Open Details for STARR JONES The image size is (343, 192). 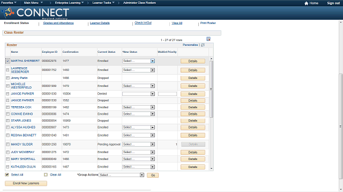(193, 121)
